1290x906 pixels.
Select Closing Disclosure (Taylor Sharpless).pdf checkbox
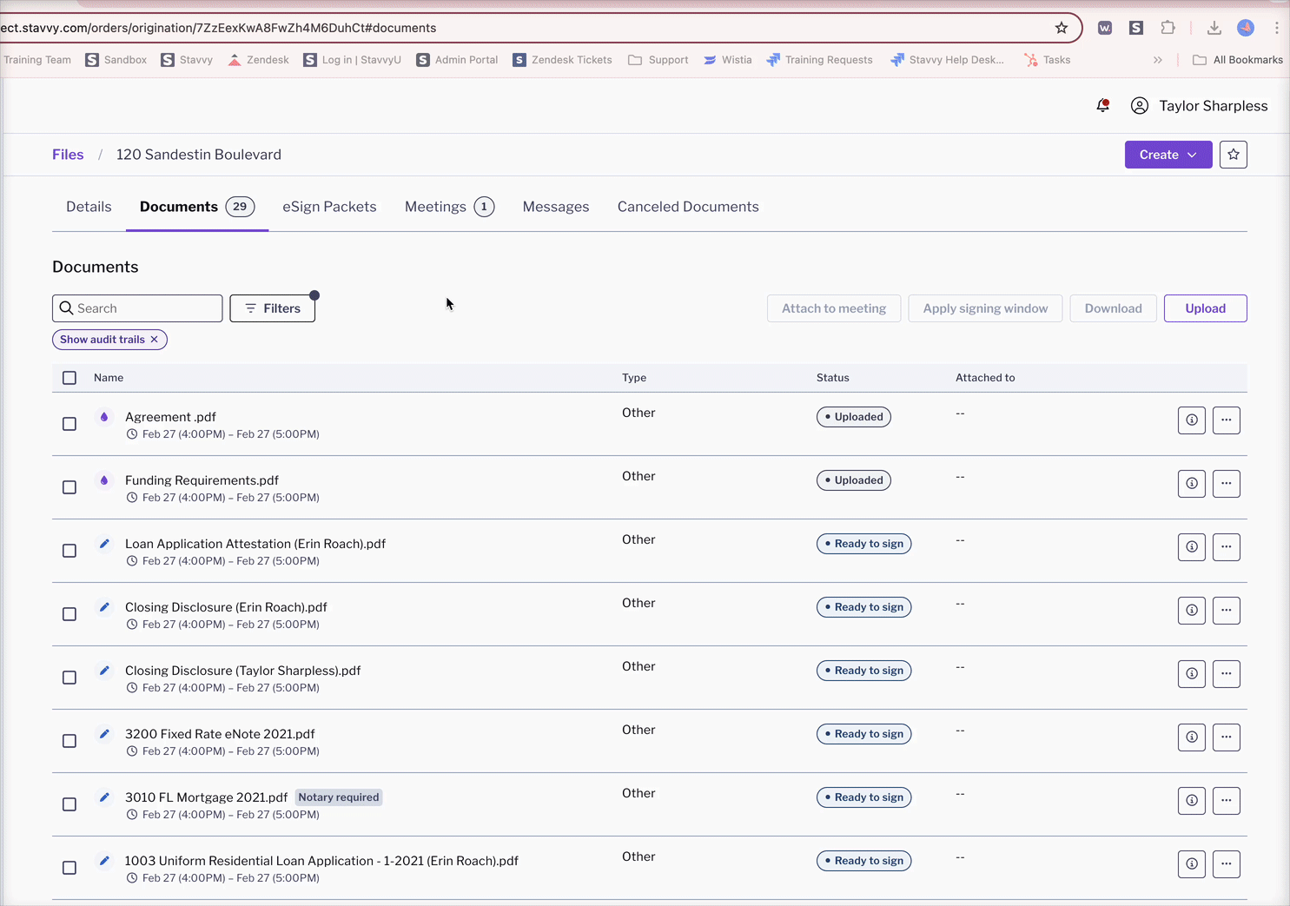(x=69, y=678)
